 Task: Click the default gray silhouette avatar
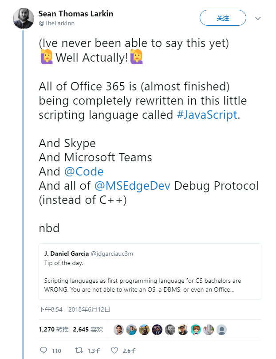click(221, 329)
